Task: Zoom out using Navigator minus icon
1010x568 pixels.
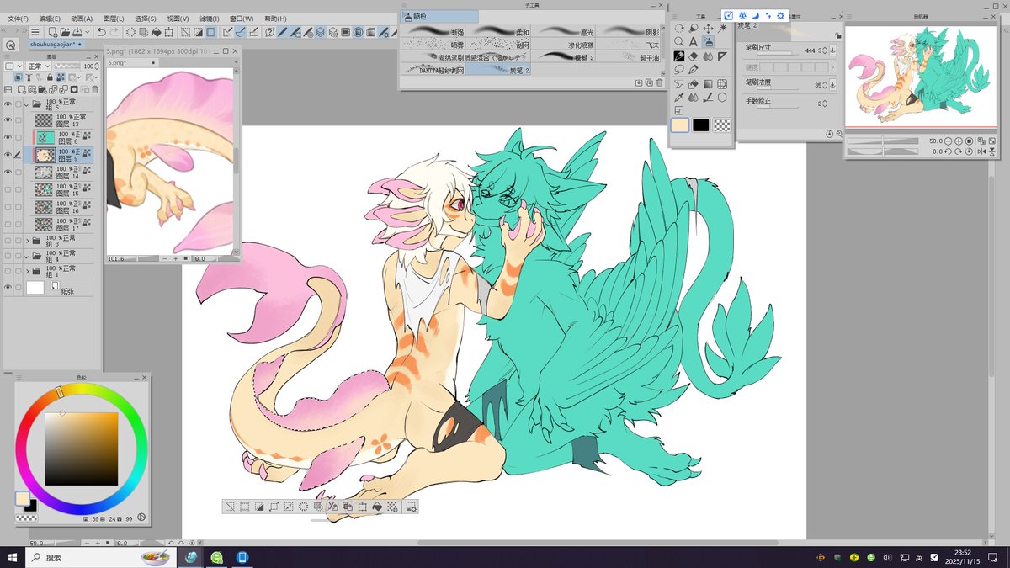Action: (948, 141)
